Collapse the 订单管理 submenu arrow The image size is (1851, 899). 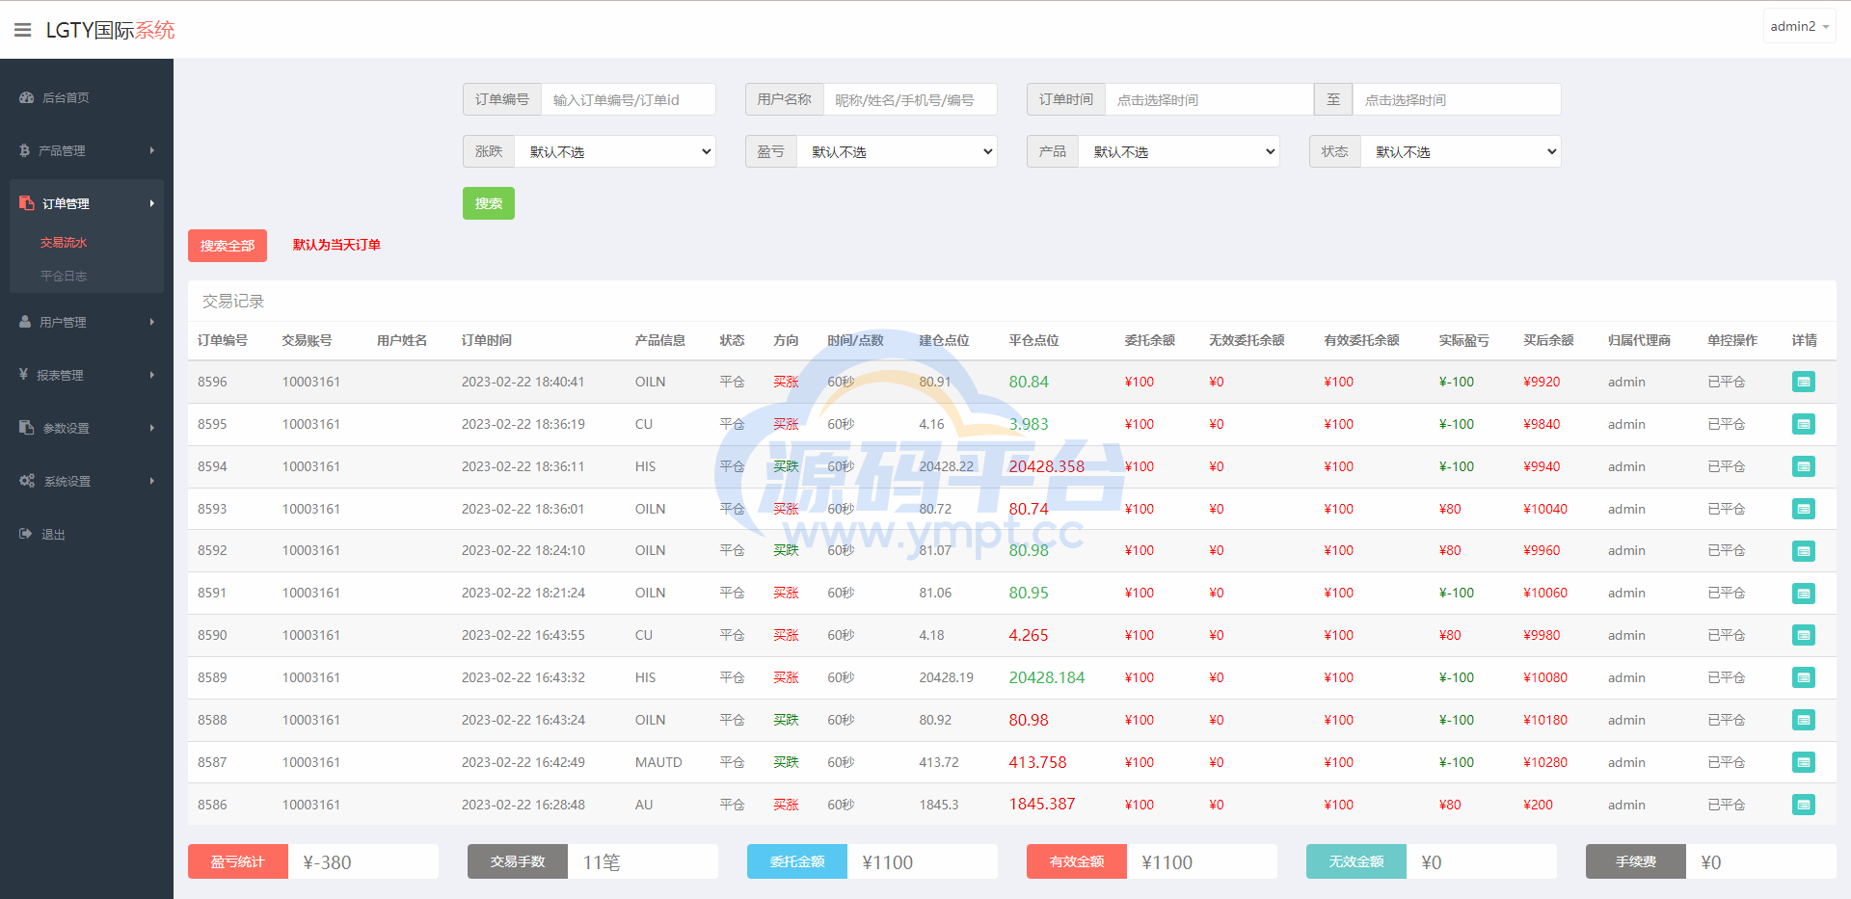click(x=152, y=203)
